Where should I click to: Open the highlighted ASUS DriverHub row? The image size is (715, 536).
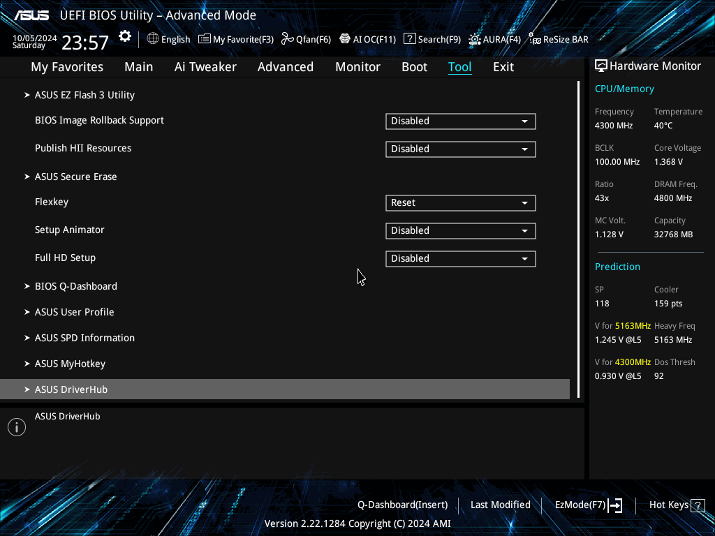(285, 389)
